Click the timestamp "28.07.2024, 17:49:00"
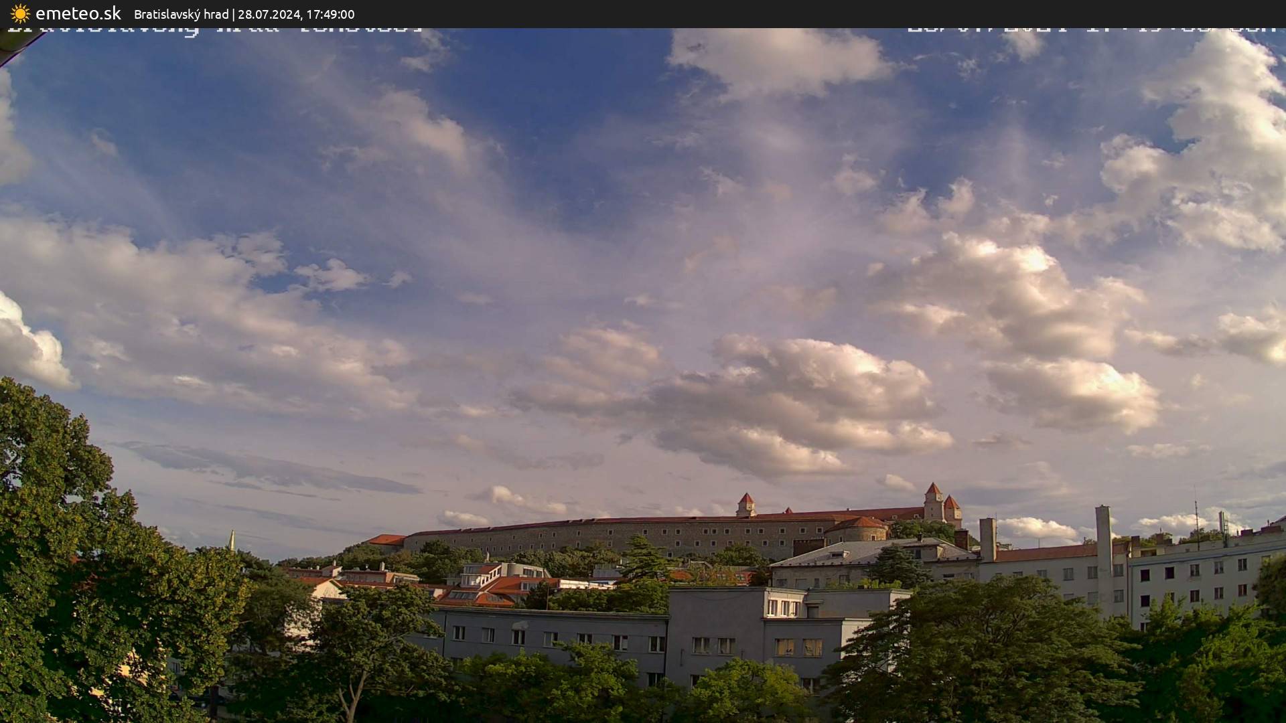The image size is (1286, 723). pos(297,14)
